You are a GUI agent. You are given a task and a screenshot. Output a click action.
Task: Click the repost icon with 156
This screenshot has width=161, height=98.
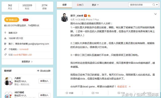93,93
